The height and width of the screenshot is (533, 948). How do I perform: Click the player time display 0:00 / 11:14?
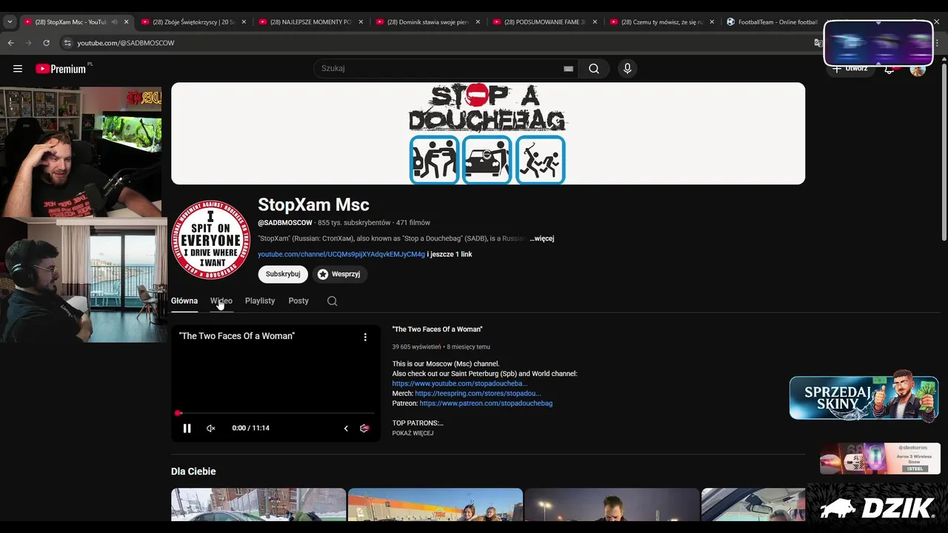pos(250,428)
